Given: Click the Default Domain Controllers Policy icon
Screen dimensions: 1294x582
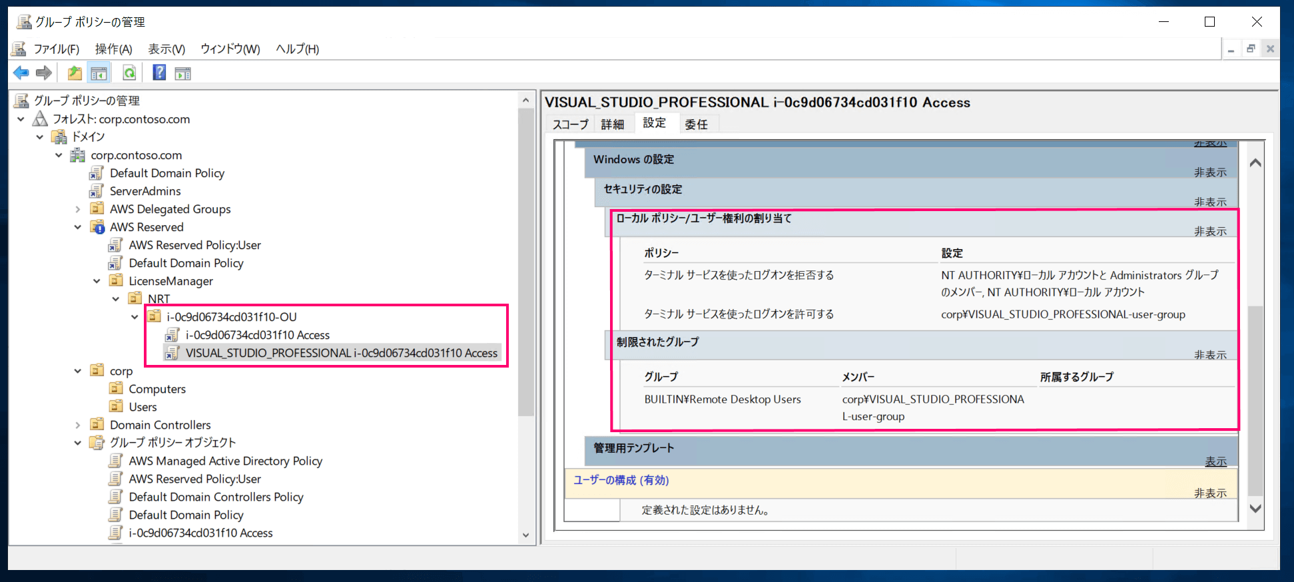Looking at the screenshot, I should (116, 497).
